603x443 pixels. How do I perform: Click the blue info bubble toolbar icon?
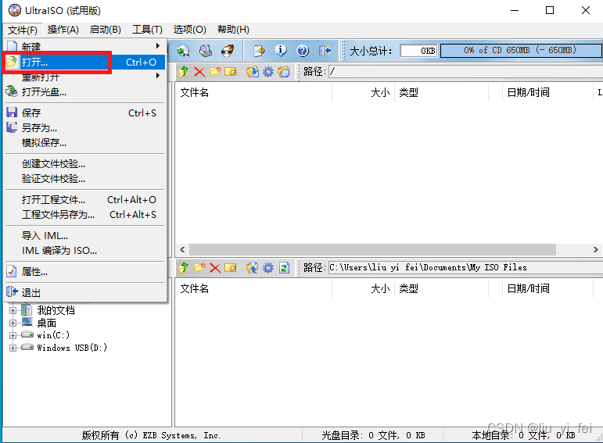point(281,50)
